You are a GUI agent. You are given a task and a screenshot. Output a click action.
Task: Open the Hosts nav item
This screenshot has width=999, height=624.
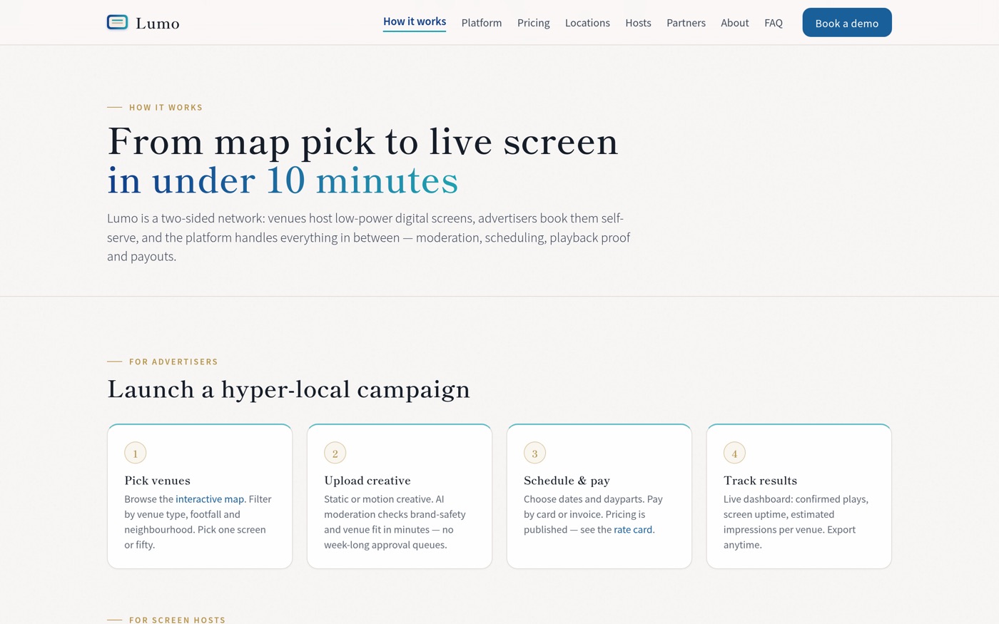click(x=638, y=23)
